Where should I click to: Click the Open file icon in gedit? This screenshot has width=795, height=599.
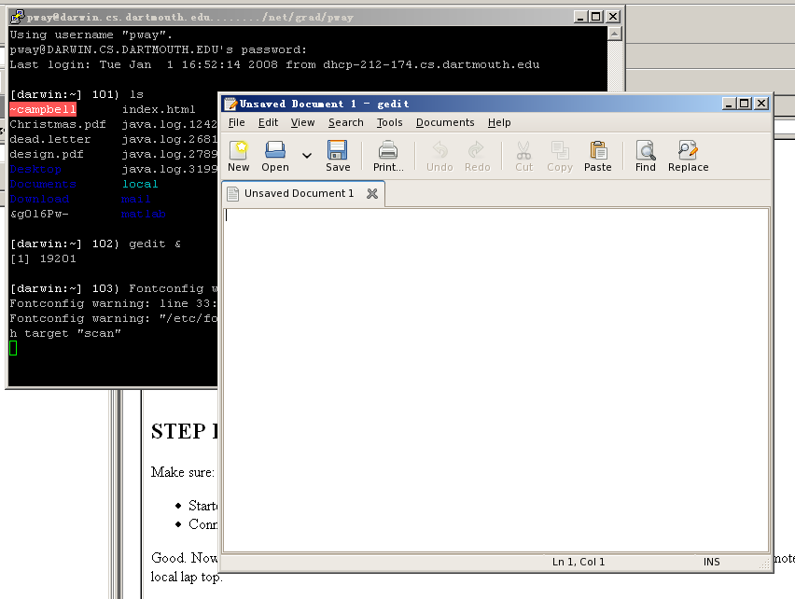pos(275,155)
